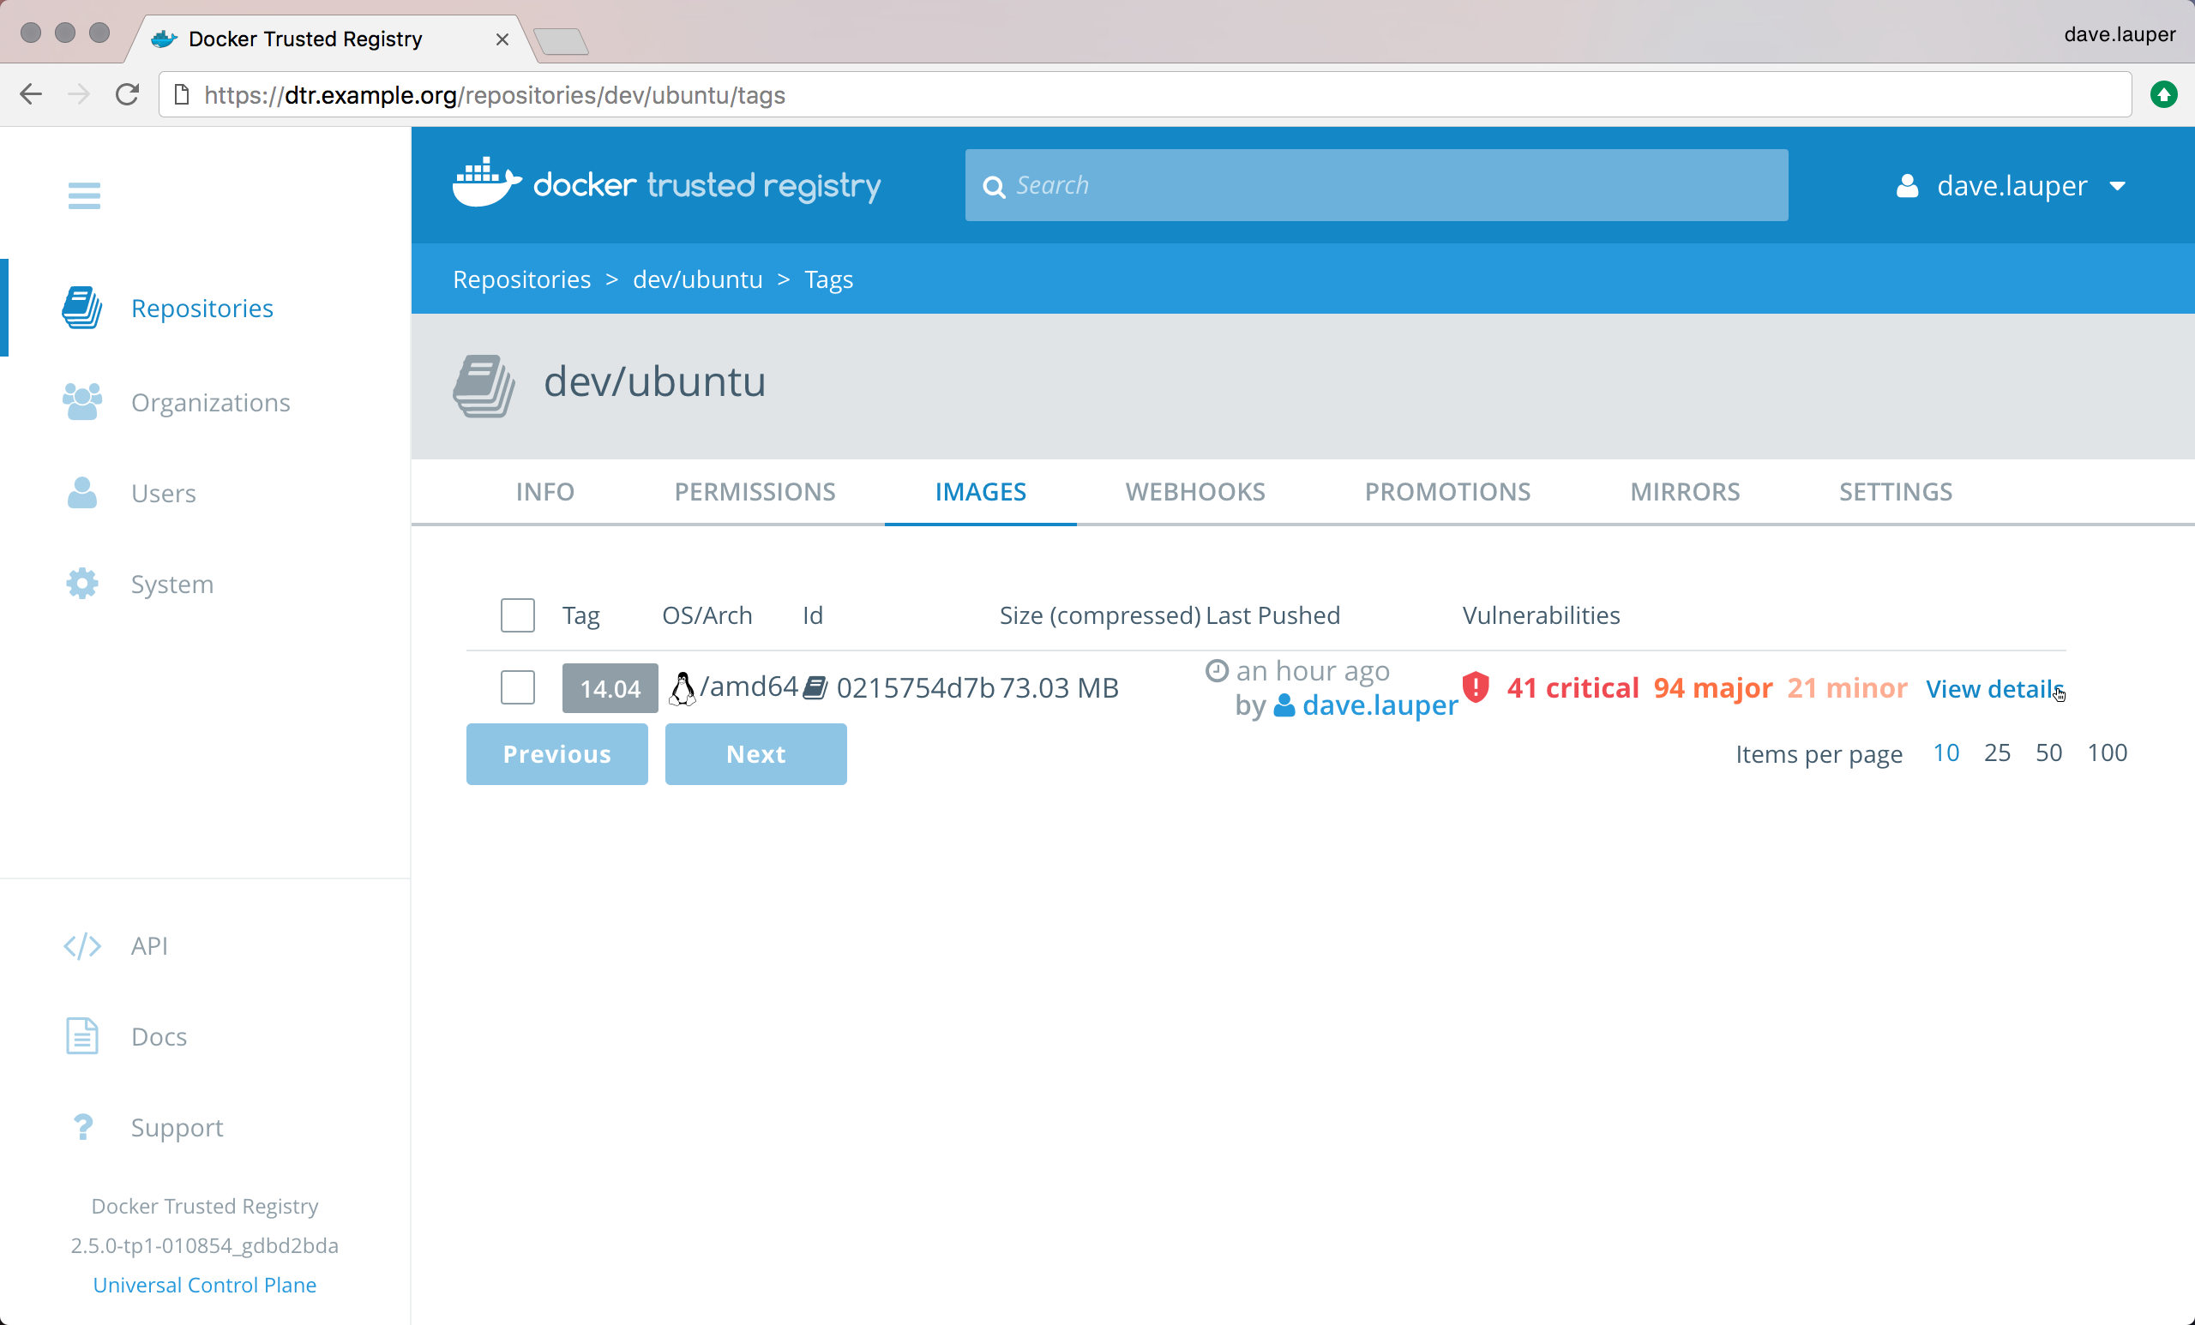
Task: Open Repositories via its book-stack icon
Action: (x=82, y=308)
